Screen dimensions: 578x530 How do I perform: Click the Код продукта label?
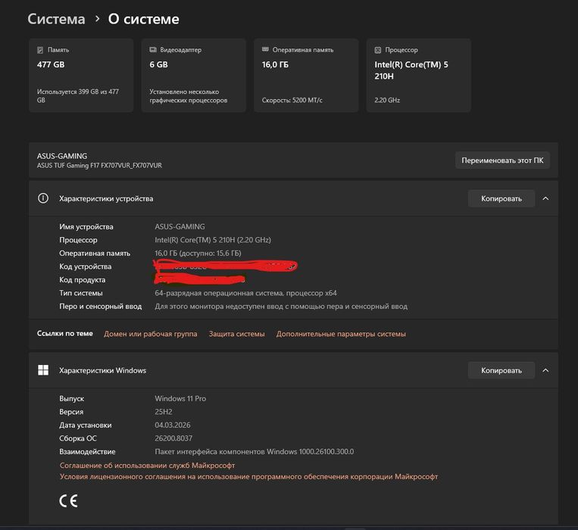click(x=83, y=279)
